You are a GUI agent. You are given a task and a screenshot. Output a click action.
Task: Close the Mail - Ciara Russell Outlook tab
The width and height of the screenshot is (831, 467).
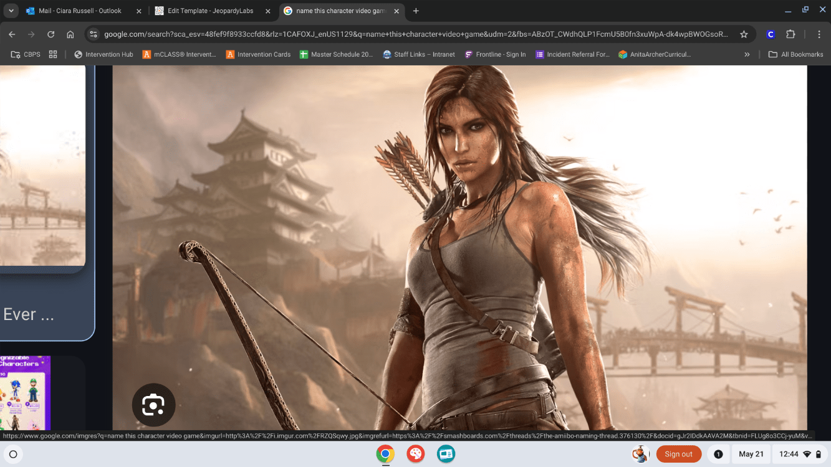tap(138, 11)
